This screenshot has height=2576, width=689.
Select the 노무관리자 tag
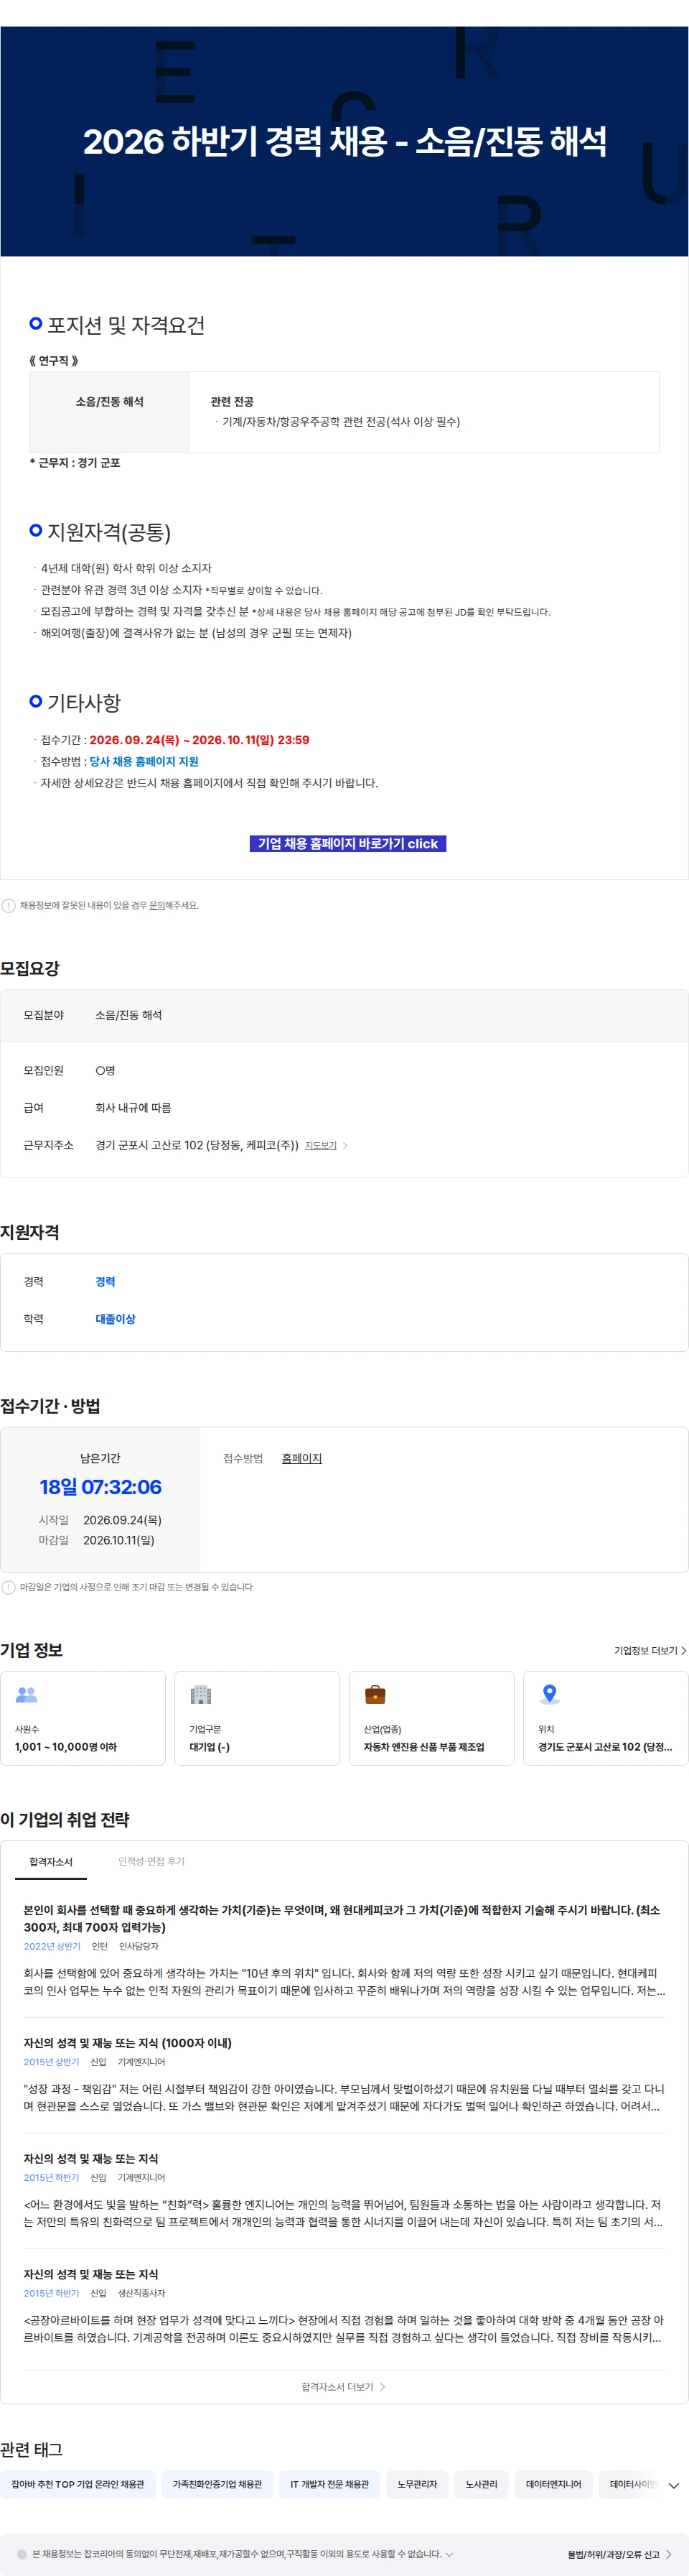click(x=418, y=2483)
